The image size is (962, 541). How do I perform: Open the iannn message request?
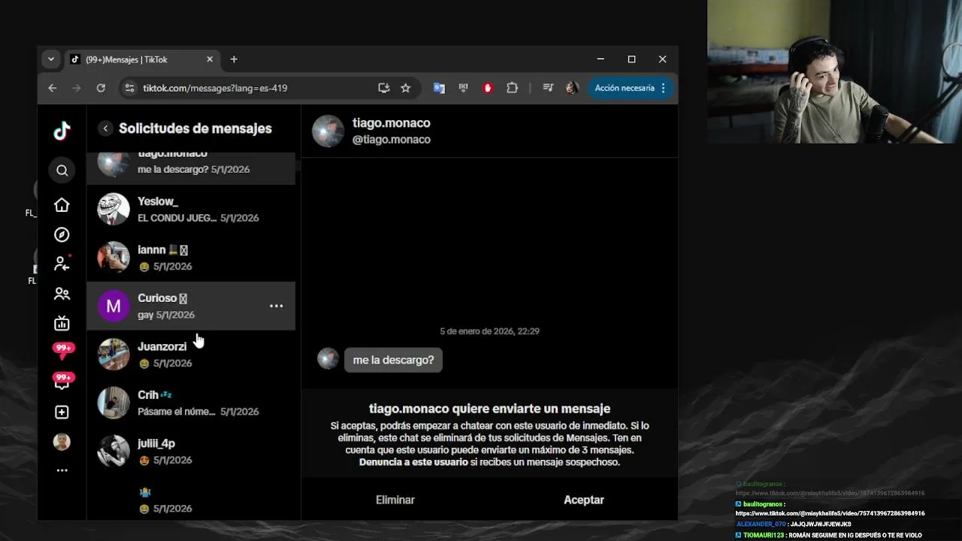tap(191, 258)
